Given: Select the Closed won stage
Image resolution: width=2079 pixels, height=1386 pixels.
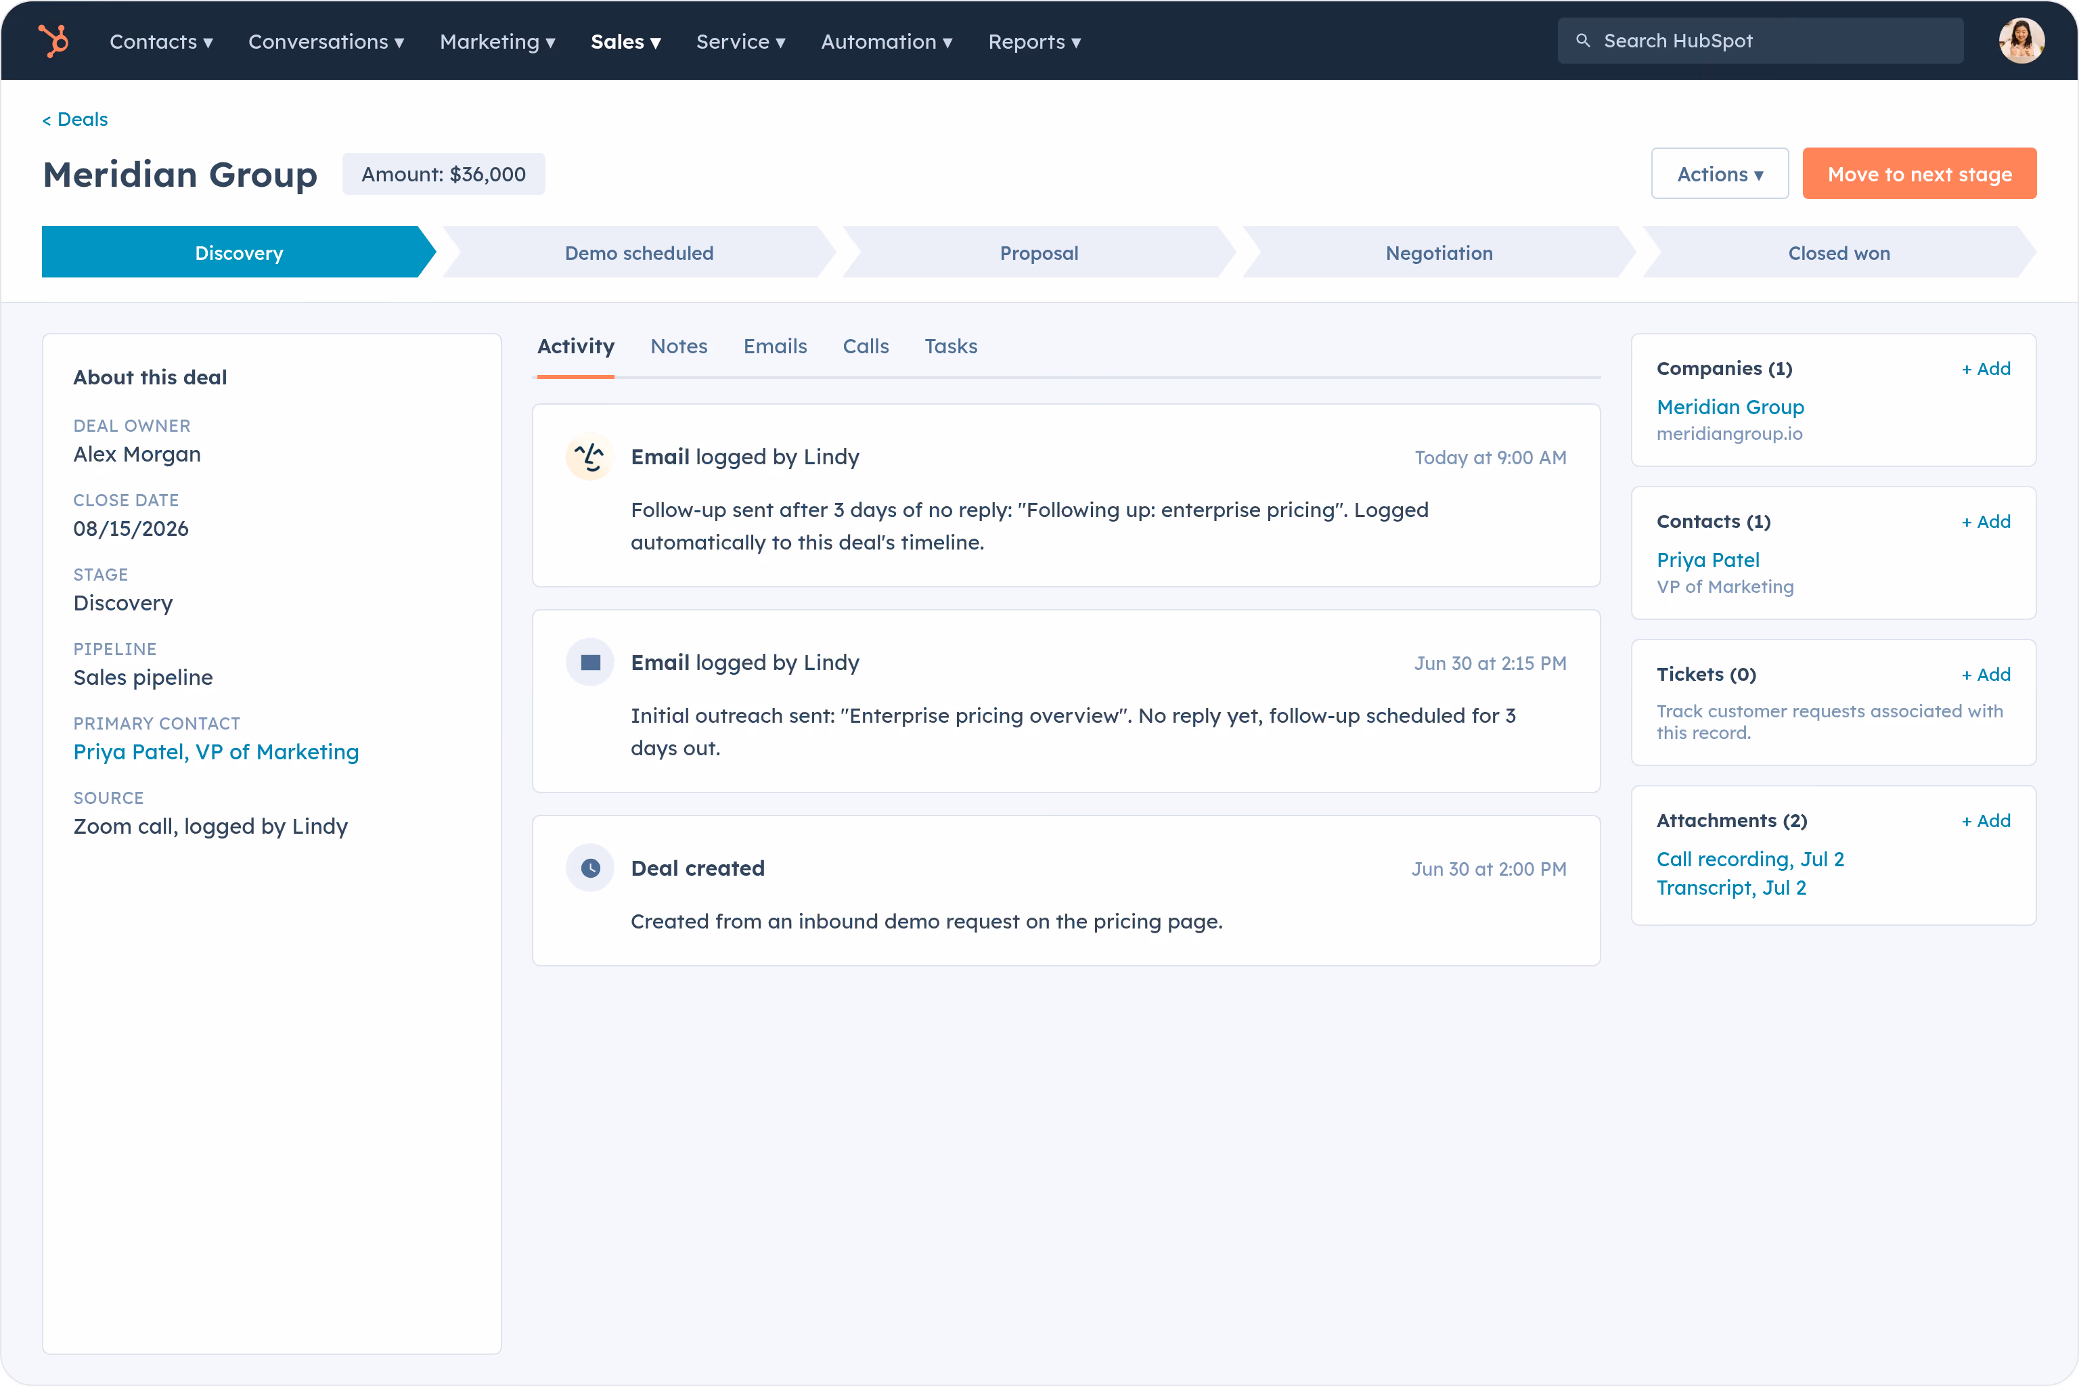Looking at the screenshot, I should (1839, 252).
